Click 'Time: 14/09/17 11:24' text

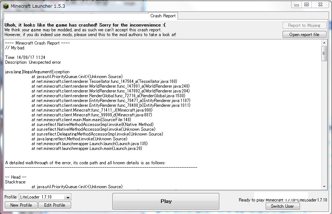point(25,57)
